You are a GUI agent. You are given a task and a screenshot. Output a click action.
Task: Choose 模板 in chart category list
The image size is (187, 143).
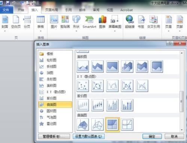[x=55, y=54]
